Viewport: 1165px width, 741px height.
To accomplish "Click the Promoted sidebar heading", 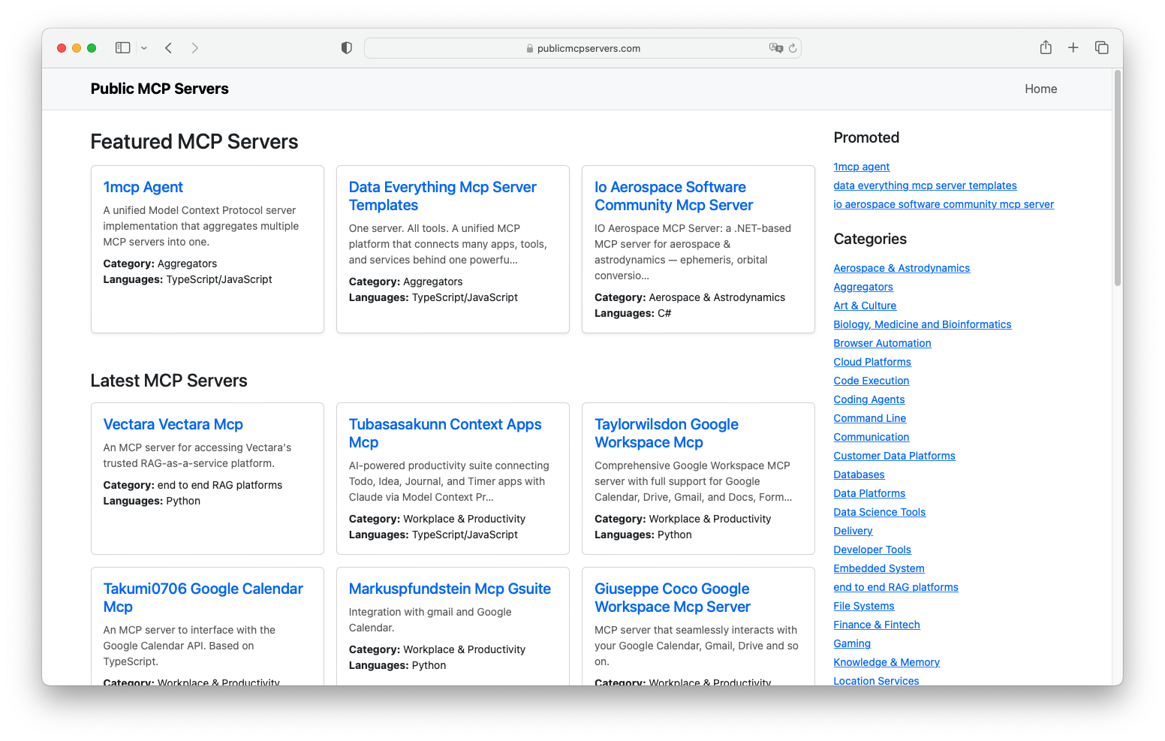I will [x=866, y=137].
